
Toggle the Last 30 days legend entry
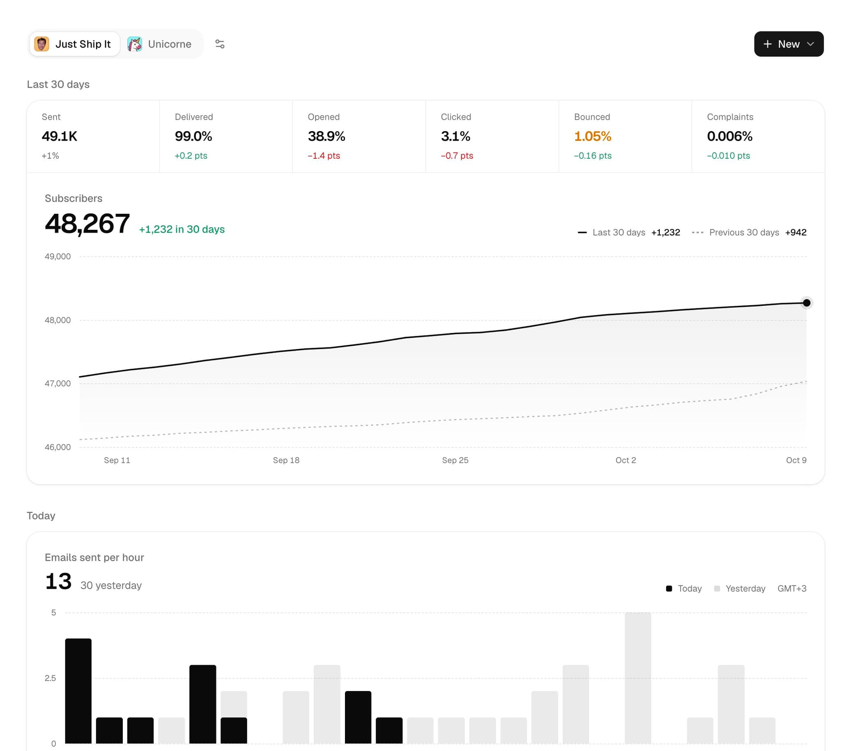click(x=629, y=232)
